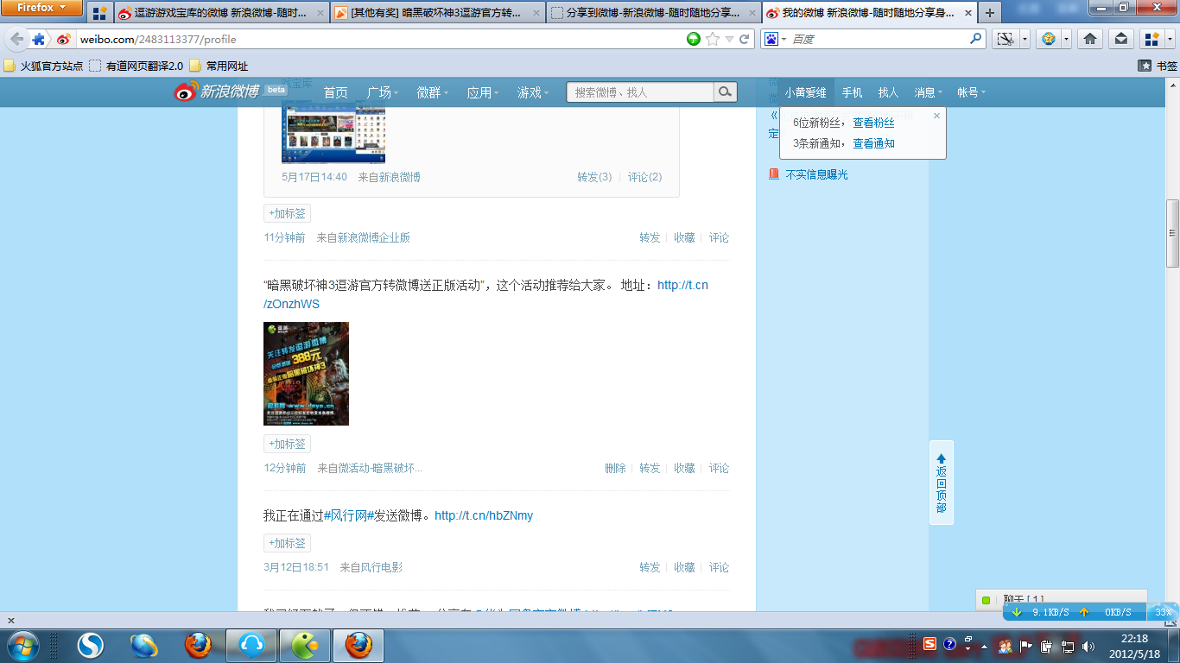Click the green chat status icon

click(986, 600)
